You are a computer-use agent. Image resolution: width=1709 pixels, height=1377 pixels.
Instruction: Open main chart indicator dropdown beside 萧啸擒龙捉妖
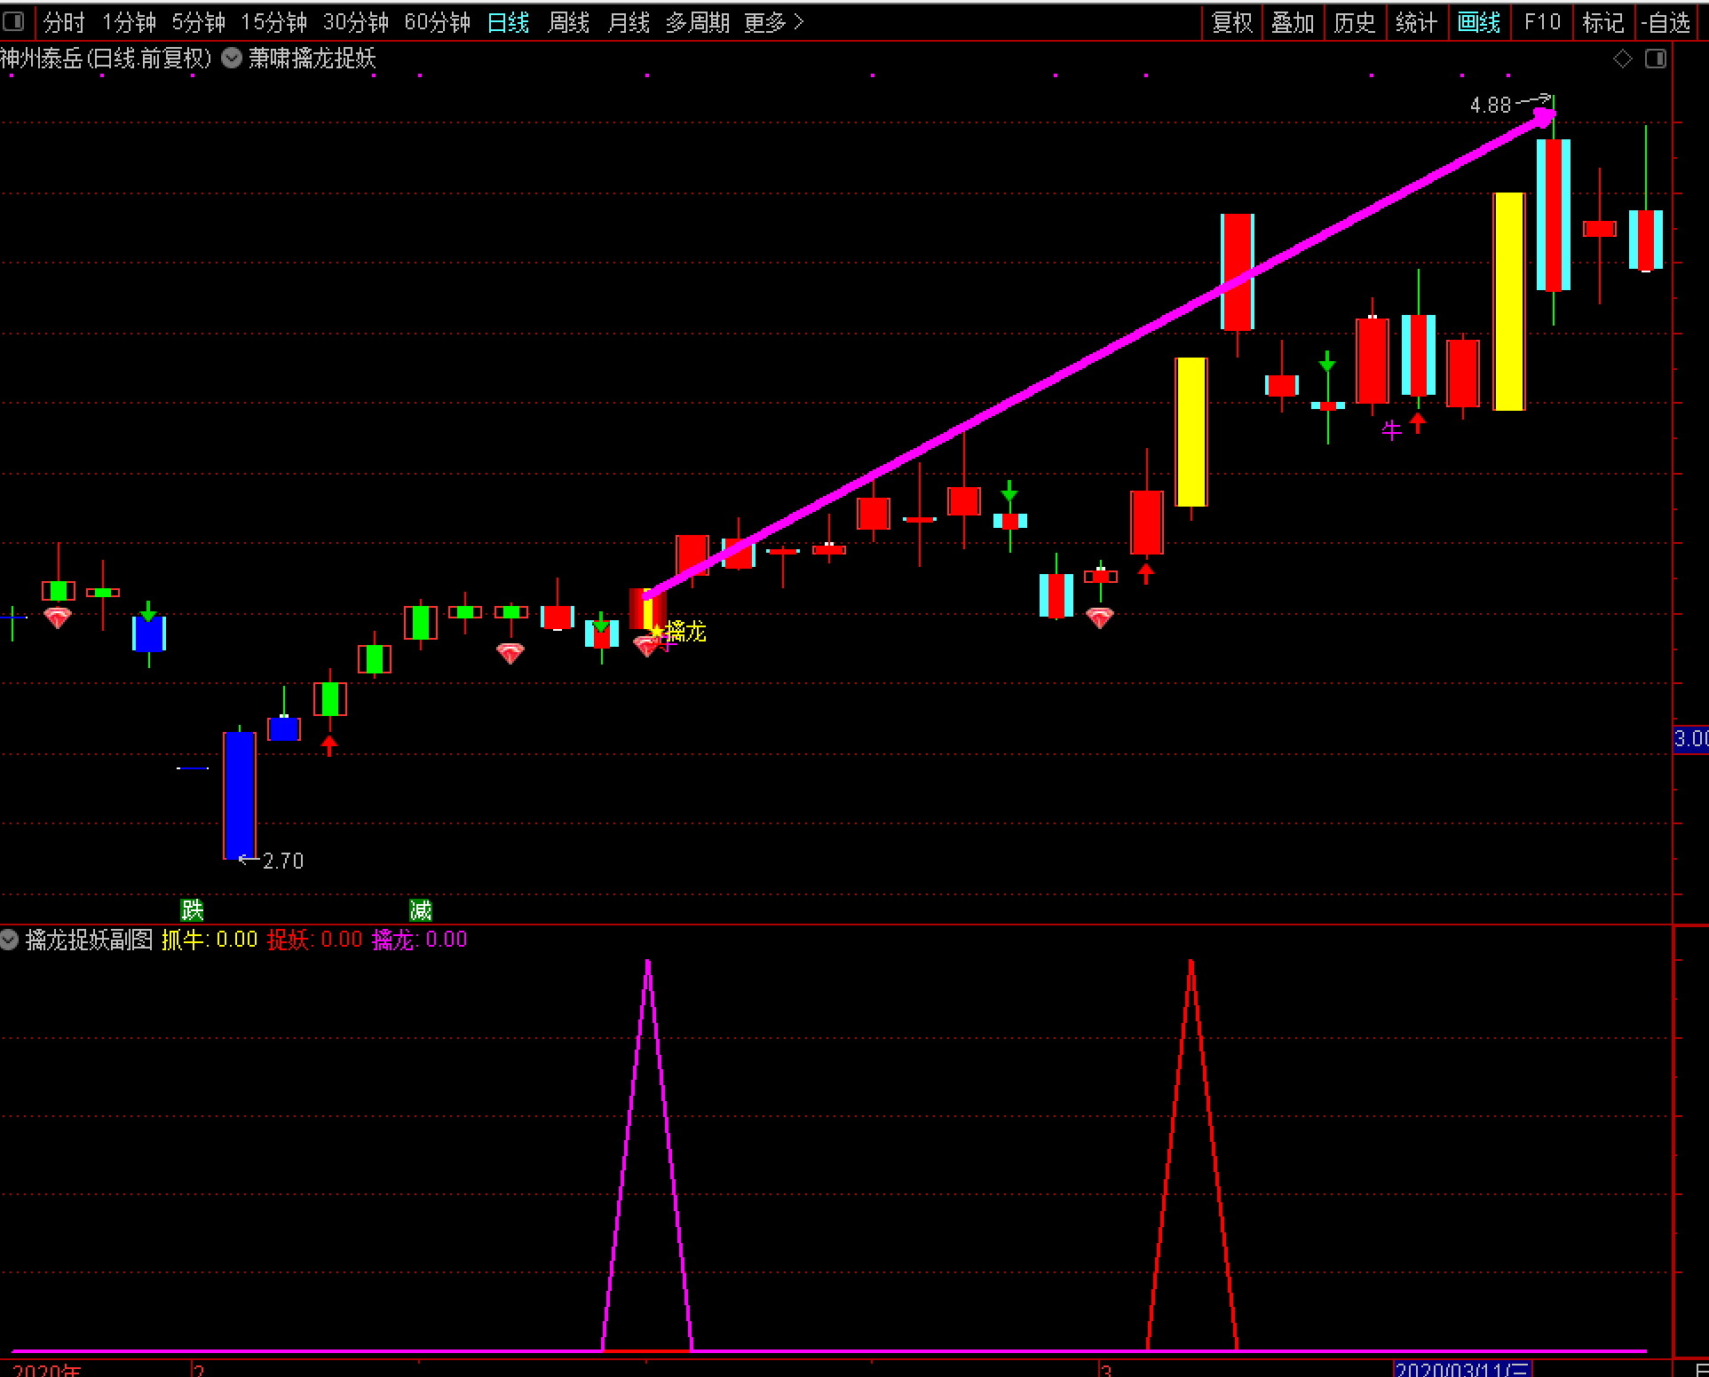tap(232, 59)
